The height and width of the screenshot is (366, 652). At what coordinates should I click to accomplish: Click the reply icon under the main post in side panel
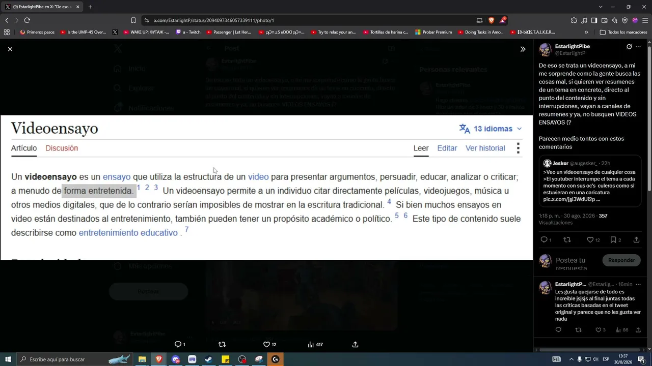pyautogui.click(x=545, y=240)
